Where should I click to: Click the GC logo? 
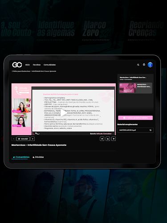click(x=17, y=65)
